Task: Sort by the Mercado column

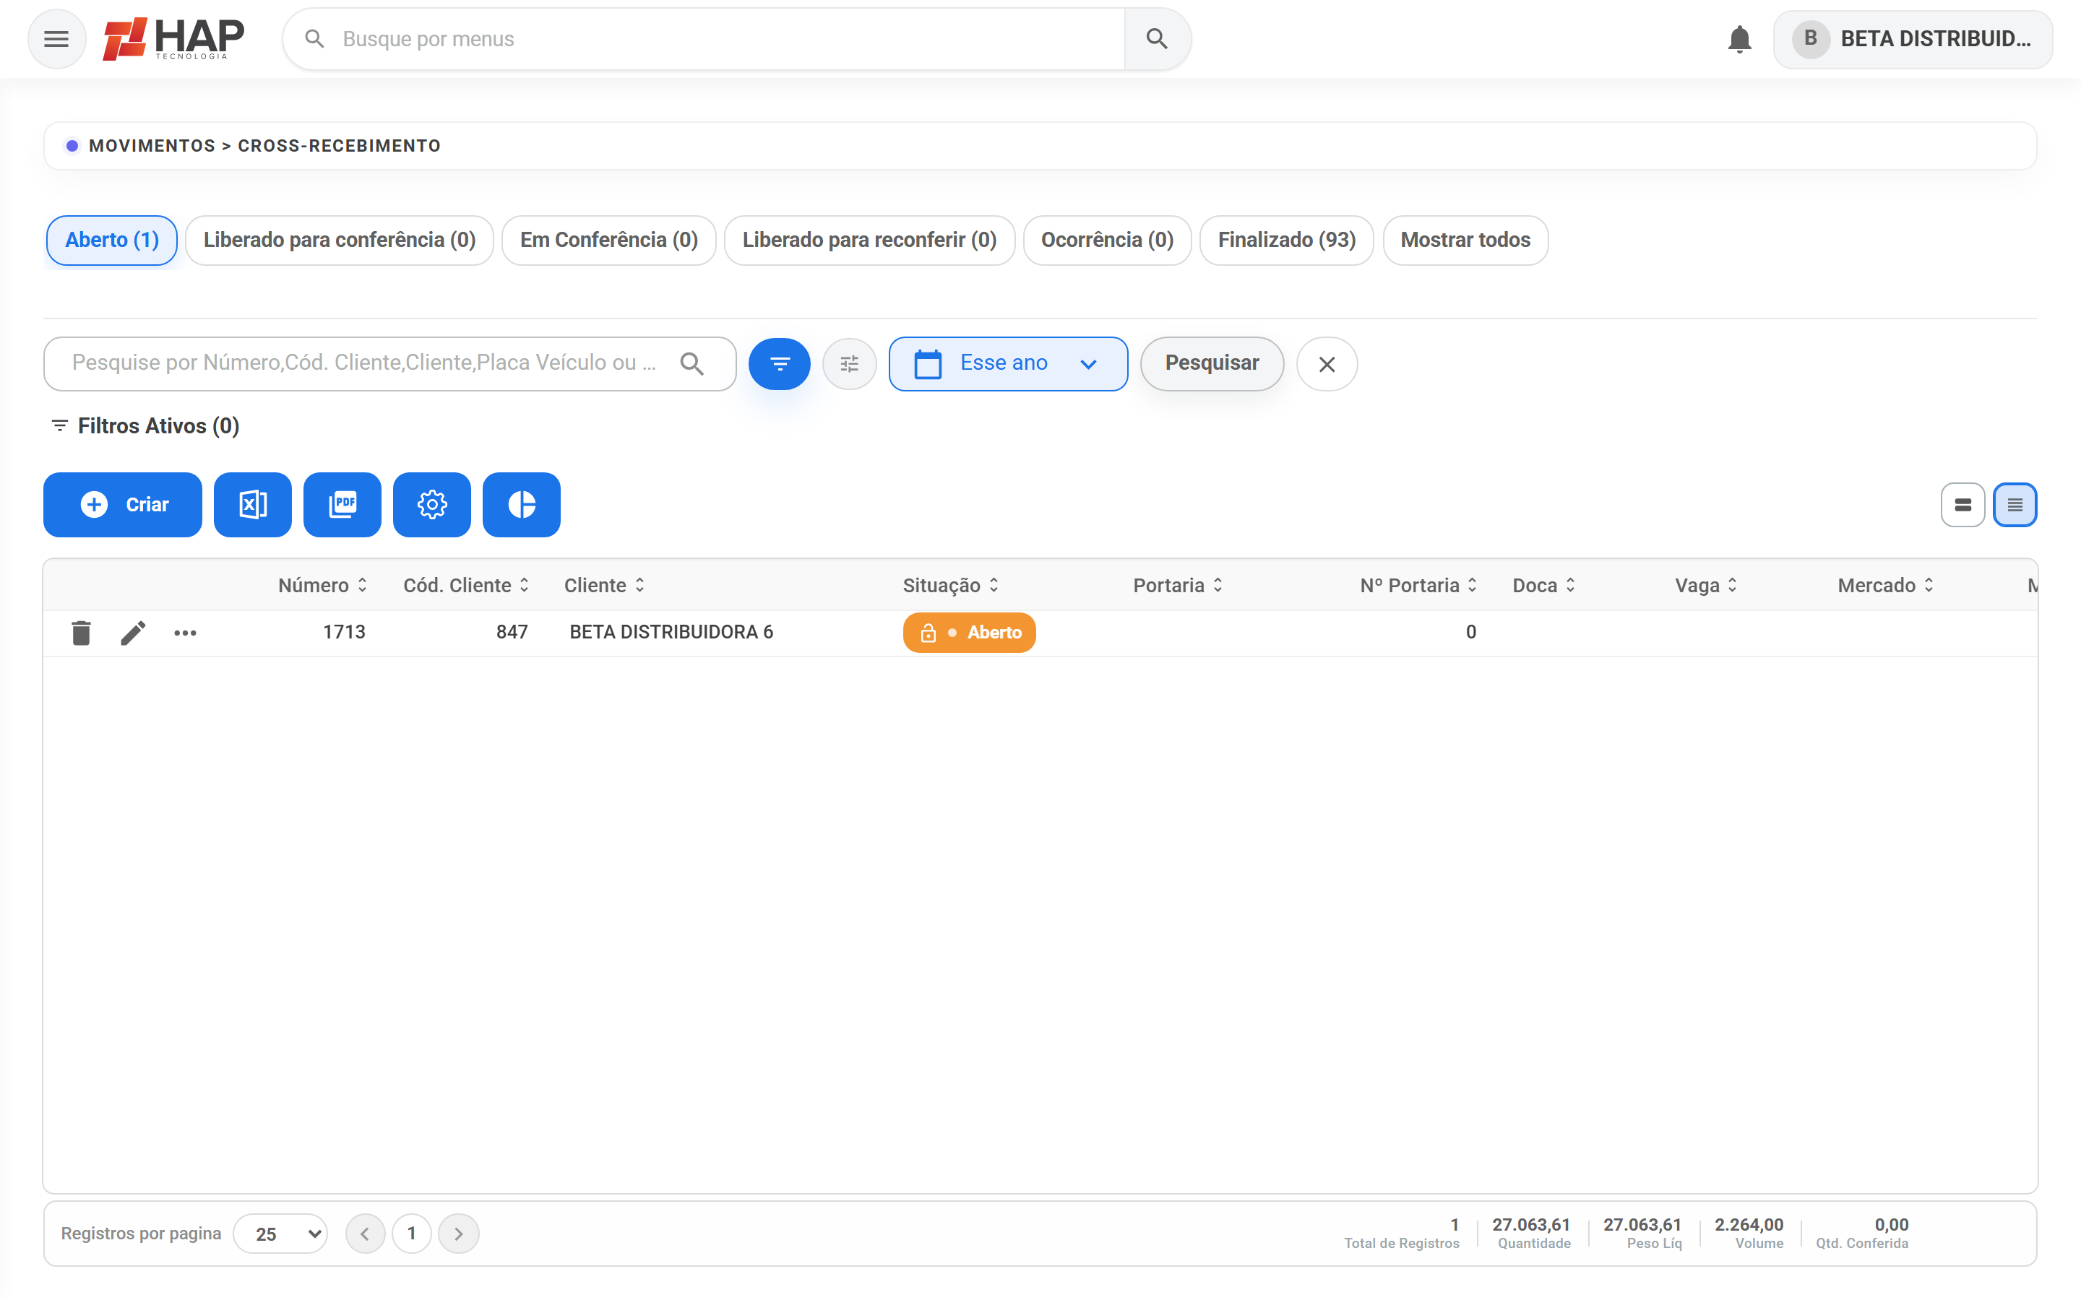Action: 1886,586
